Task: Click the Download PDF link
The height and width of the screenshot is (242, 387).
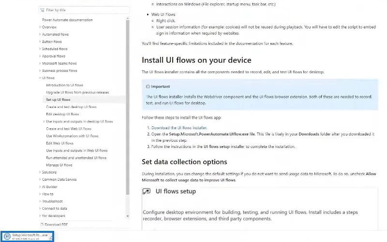Action: point(56,224)
